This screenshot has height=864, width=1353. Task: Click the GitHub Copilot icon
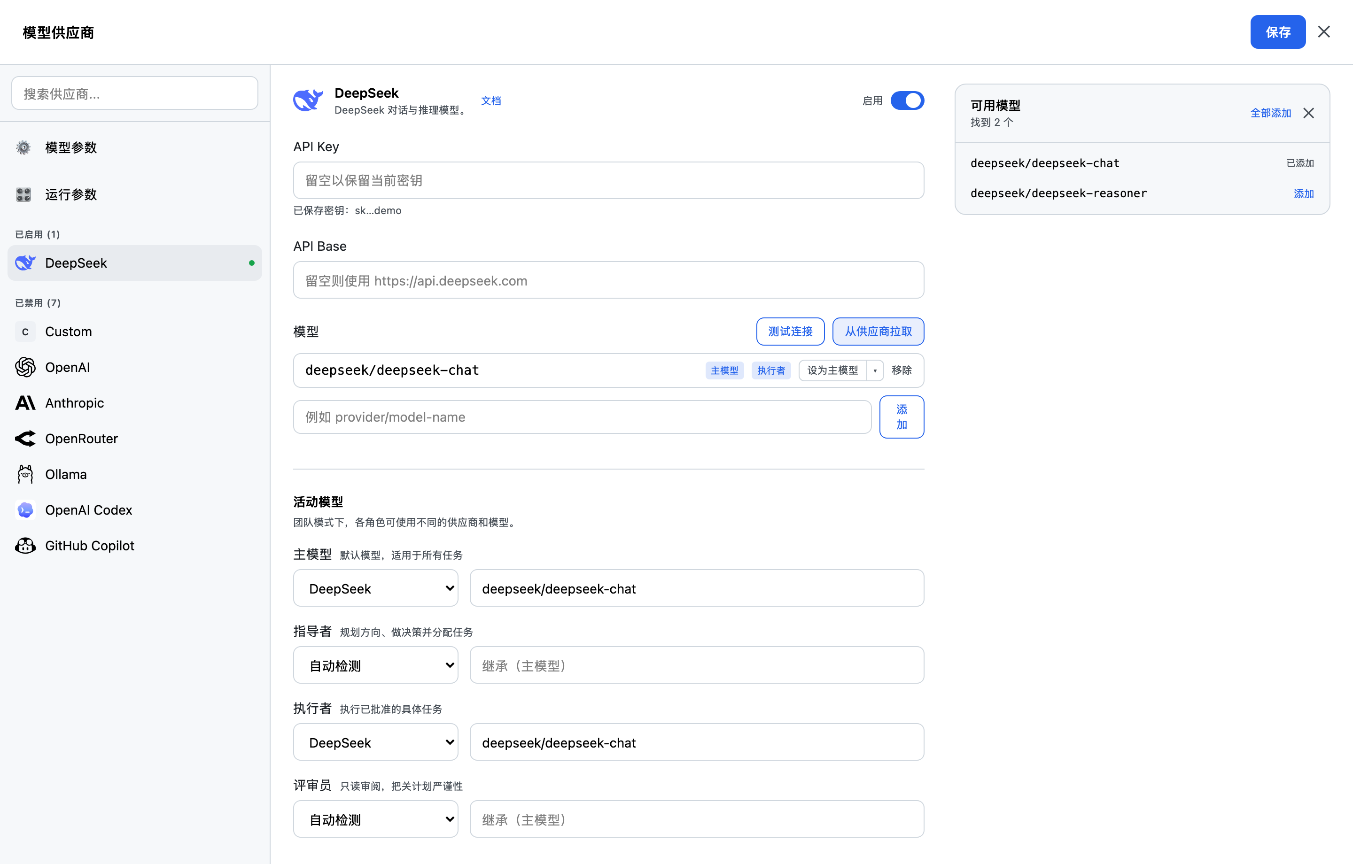click(25, 546)
